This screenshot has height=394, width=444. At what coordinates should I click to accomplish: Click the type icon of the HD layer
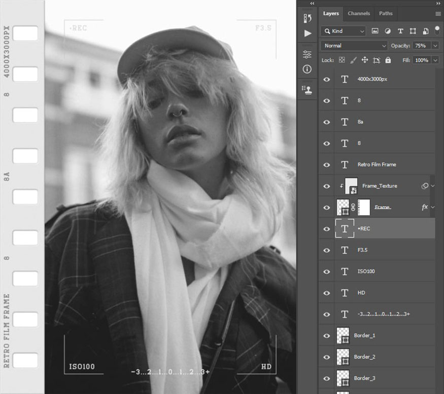click(x=345, y=293)
